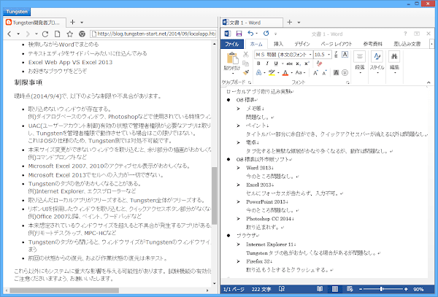Screen dimensions: 438x297
Task: Switch to Web Layout view in status bar
Action: pos(350,289)
